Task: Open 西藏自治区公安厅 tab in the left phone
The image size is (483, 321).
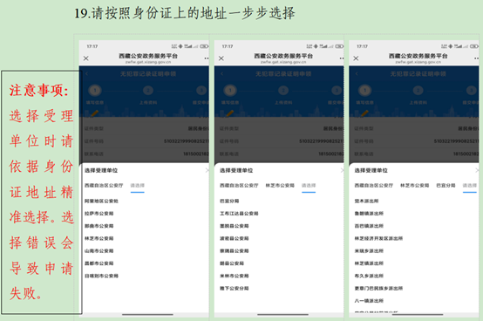Action: click(104, 186)
